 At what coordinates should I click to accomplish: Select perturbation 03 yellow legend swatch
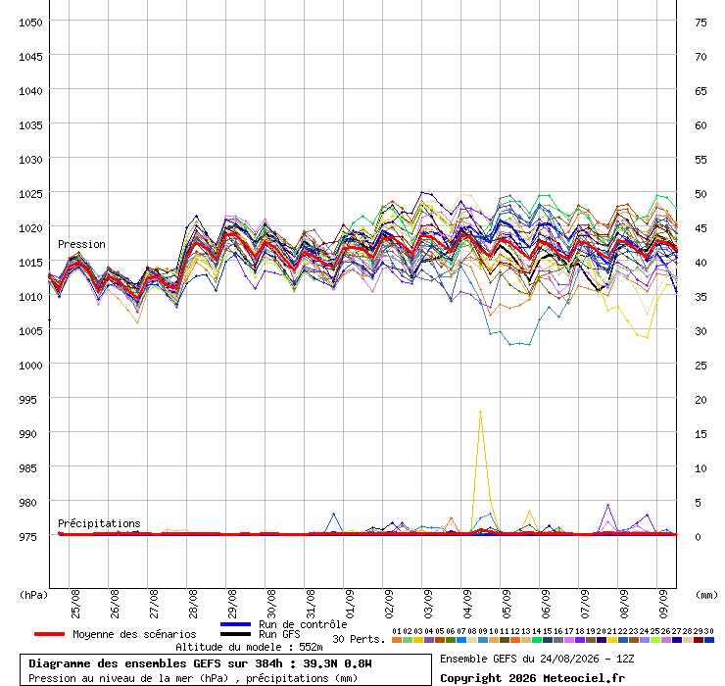click(418, 640)
